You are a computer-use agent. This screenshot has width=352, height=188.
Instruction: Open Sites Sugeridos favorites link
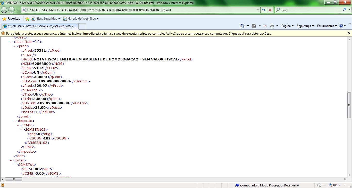(x=46, y=19)
